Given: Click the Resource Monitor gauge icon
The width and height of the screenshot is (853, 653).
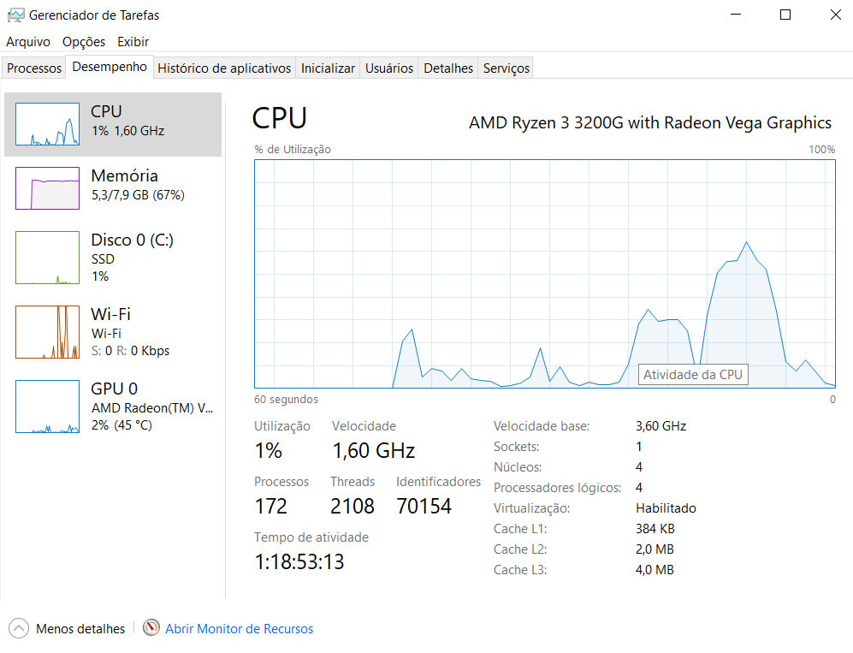Looking at the screenshot, I should coord(151,627).
